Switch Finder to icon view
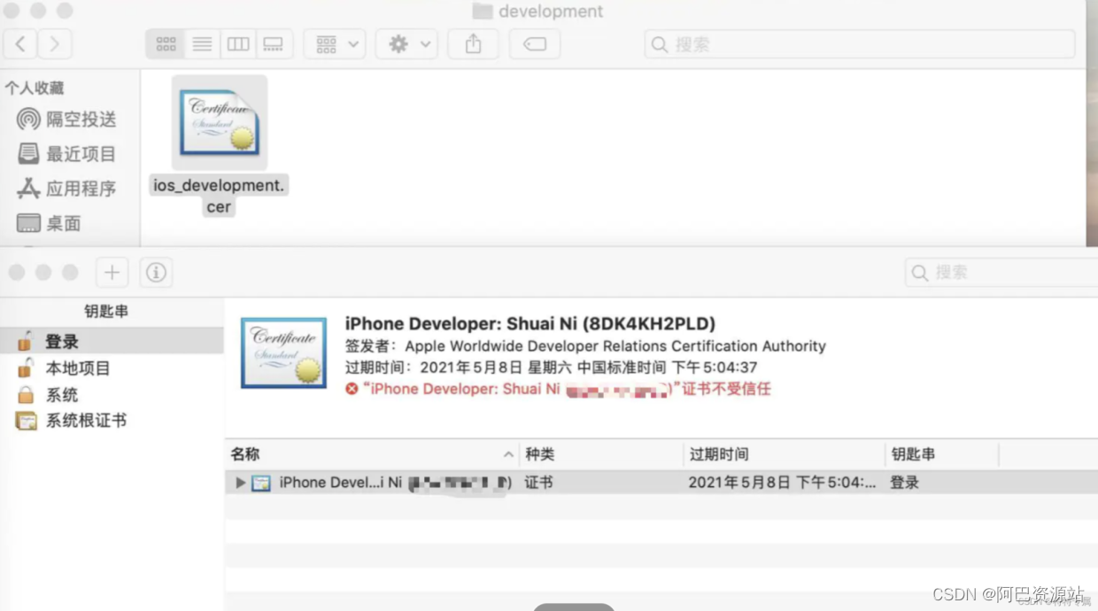 (x=166, y=44)
